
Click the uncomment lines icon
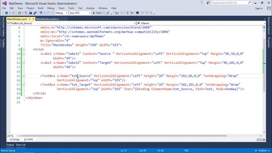click(x=132, y=13)
